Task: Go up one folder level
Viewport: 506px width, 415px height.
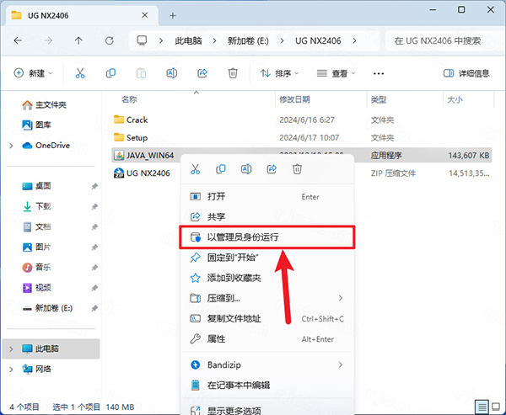Action: click(x=78, y=40)
